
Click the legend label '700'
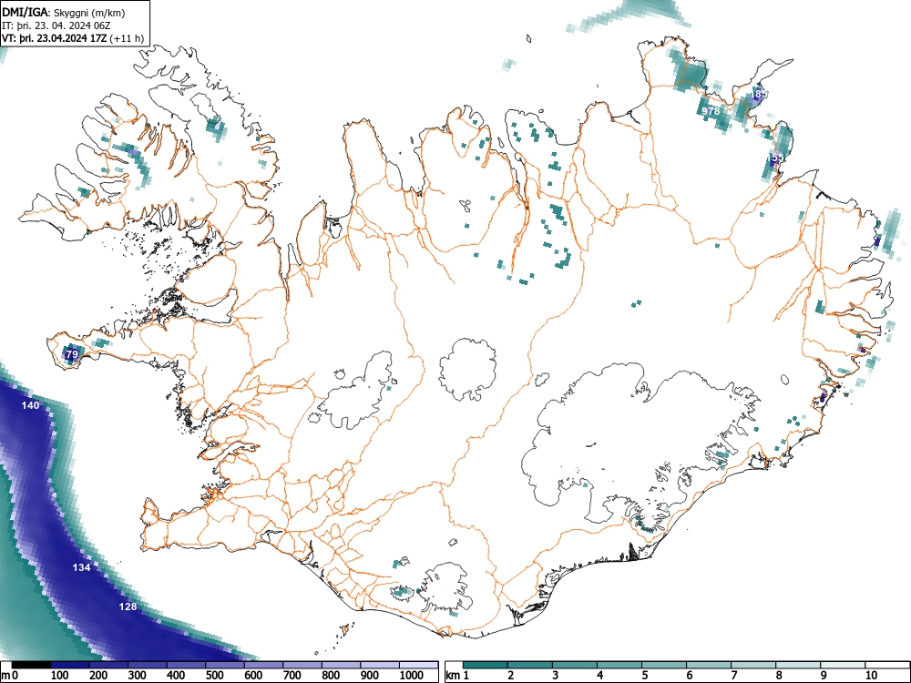[x=292, y=676]
